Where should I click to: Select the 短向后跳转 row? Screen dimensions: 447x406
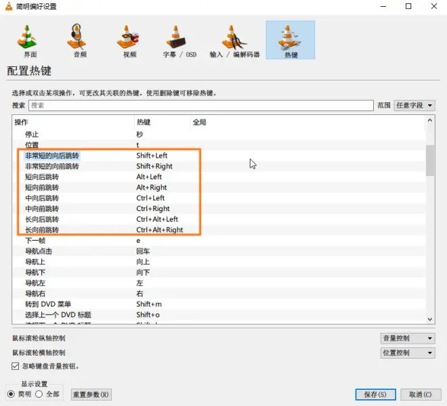[219, 177]
